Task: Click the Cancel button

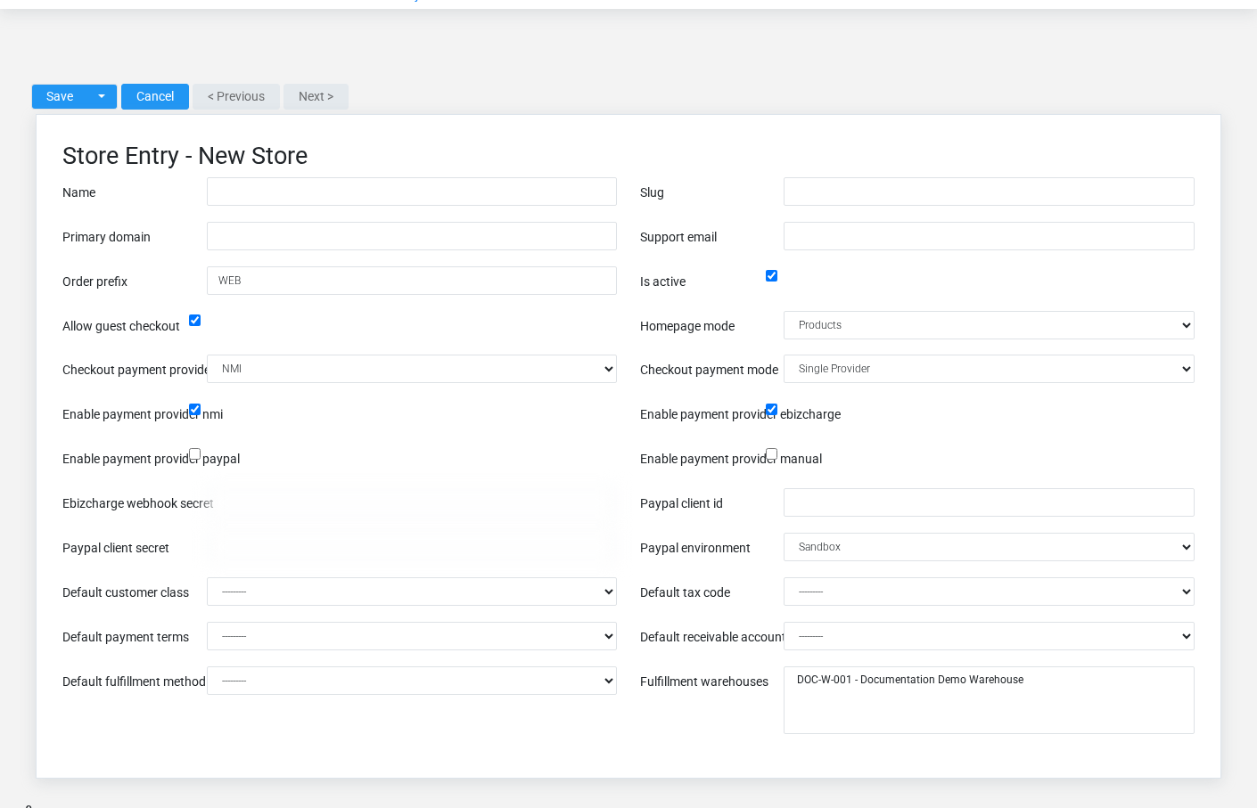Action: [155, 96]
